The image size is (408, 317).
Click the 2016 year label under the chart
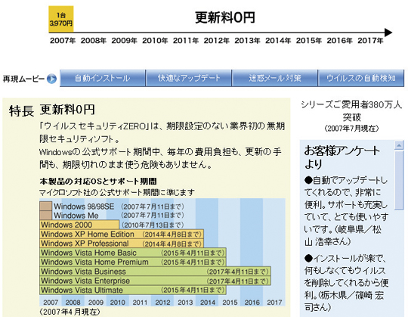252,302
